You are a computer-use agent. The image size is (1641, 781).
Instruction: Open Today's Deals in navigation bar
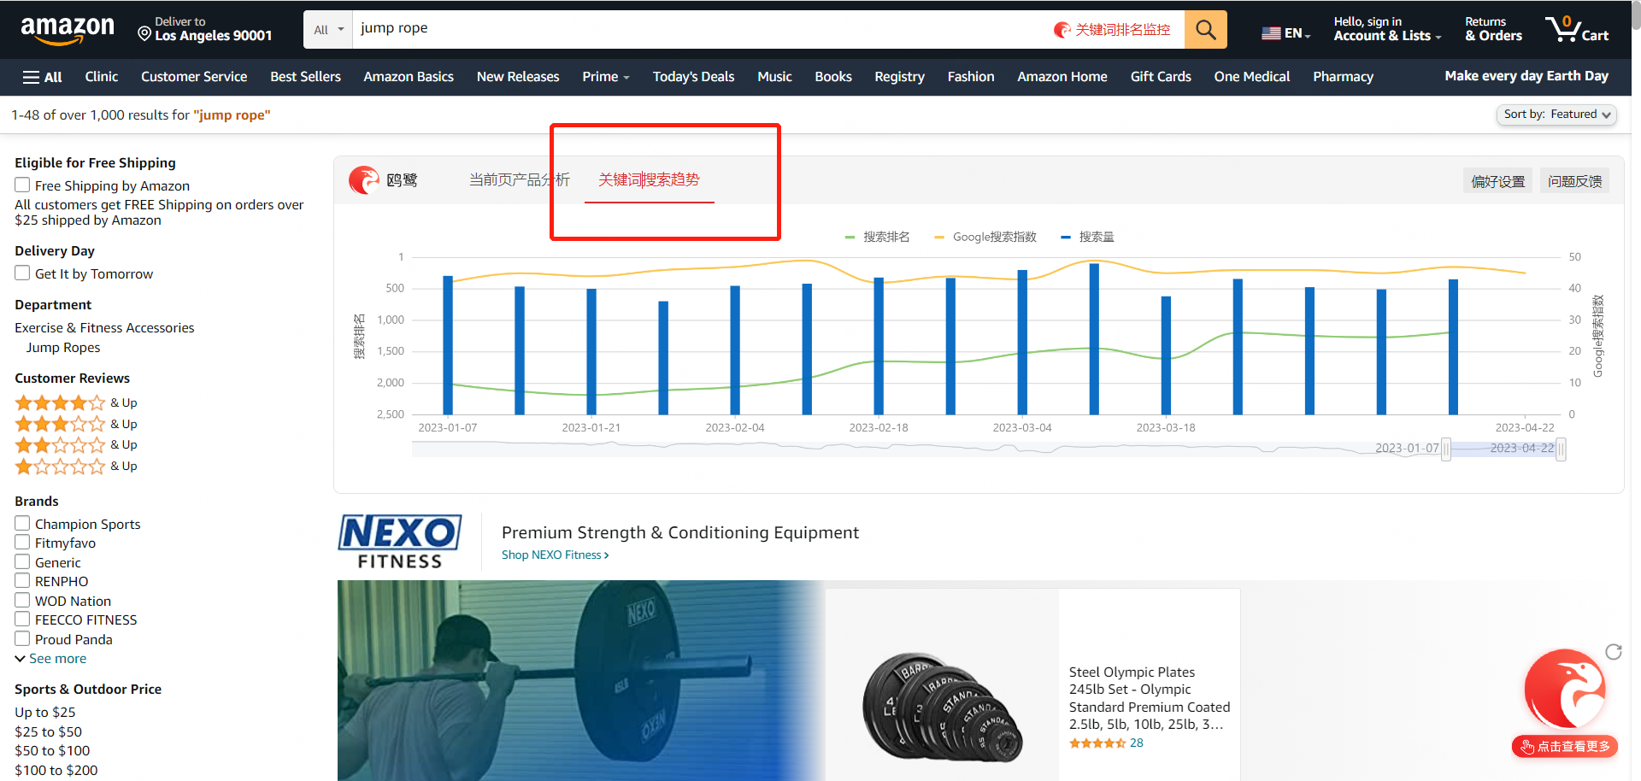coord(693,77)
